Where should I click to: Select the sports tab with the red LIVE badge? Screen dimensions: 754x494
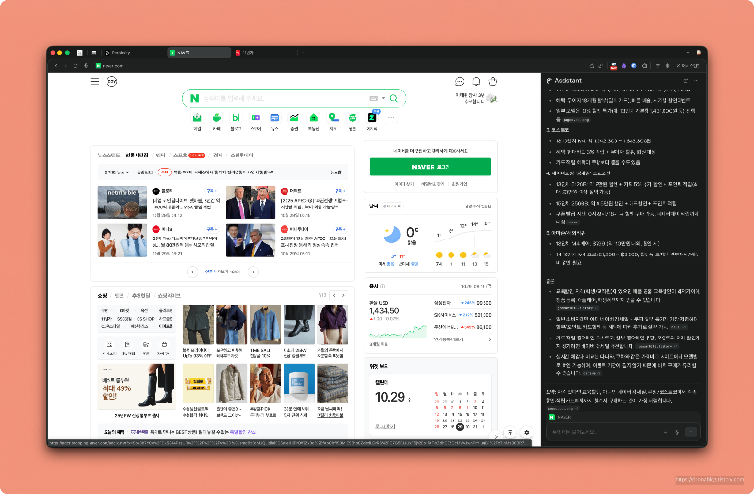coord(189,156)
